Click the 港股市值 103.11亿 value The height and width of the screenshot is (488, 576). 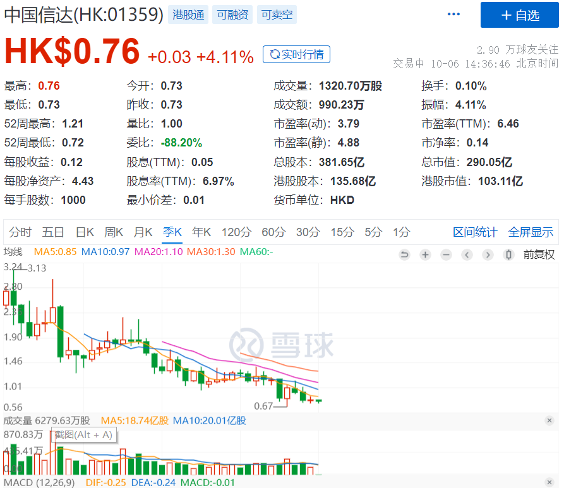(x=500, y=181)
